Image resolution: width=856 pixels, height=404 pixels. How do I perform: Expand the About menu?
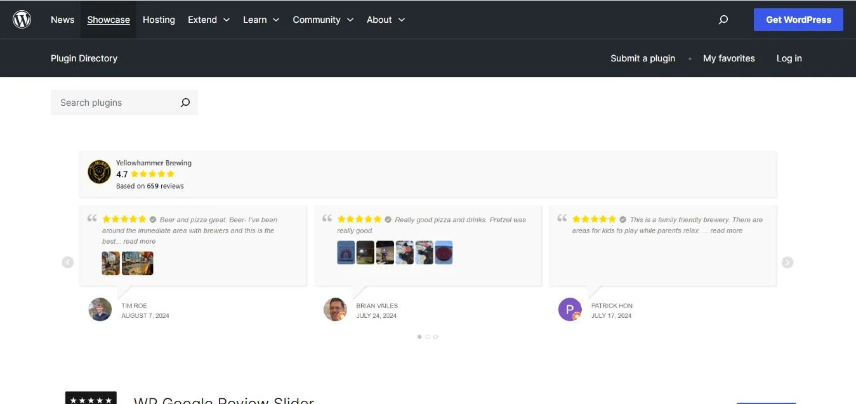tap(386, 20)
